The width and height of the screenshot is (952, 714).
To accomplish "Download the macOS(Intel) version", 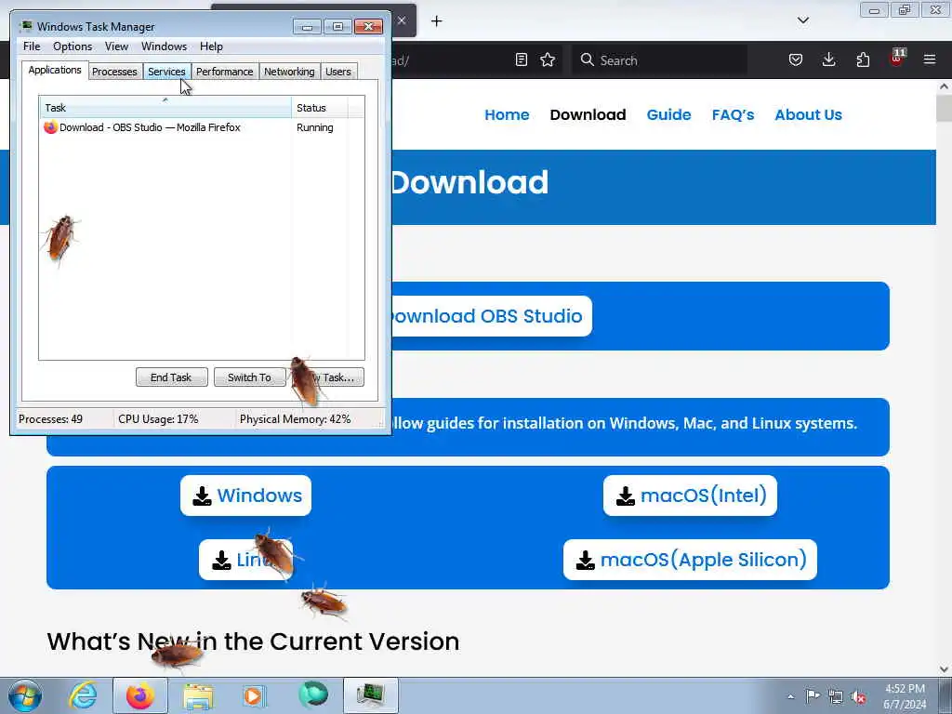I will coord(690,496).
